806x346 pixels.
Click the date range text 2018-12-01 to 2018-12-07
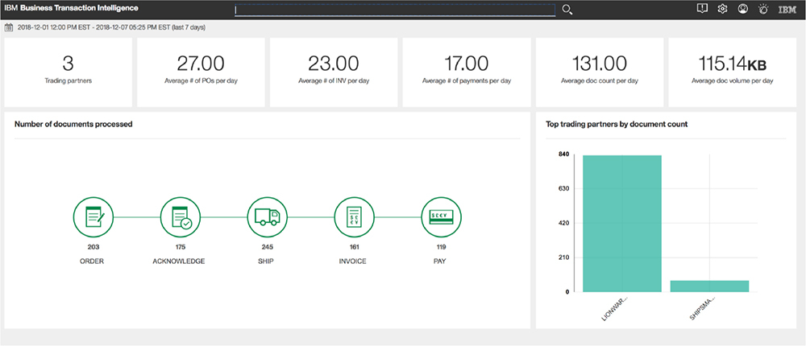click(111, 27)
